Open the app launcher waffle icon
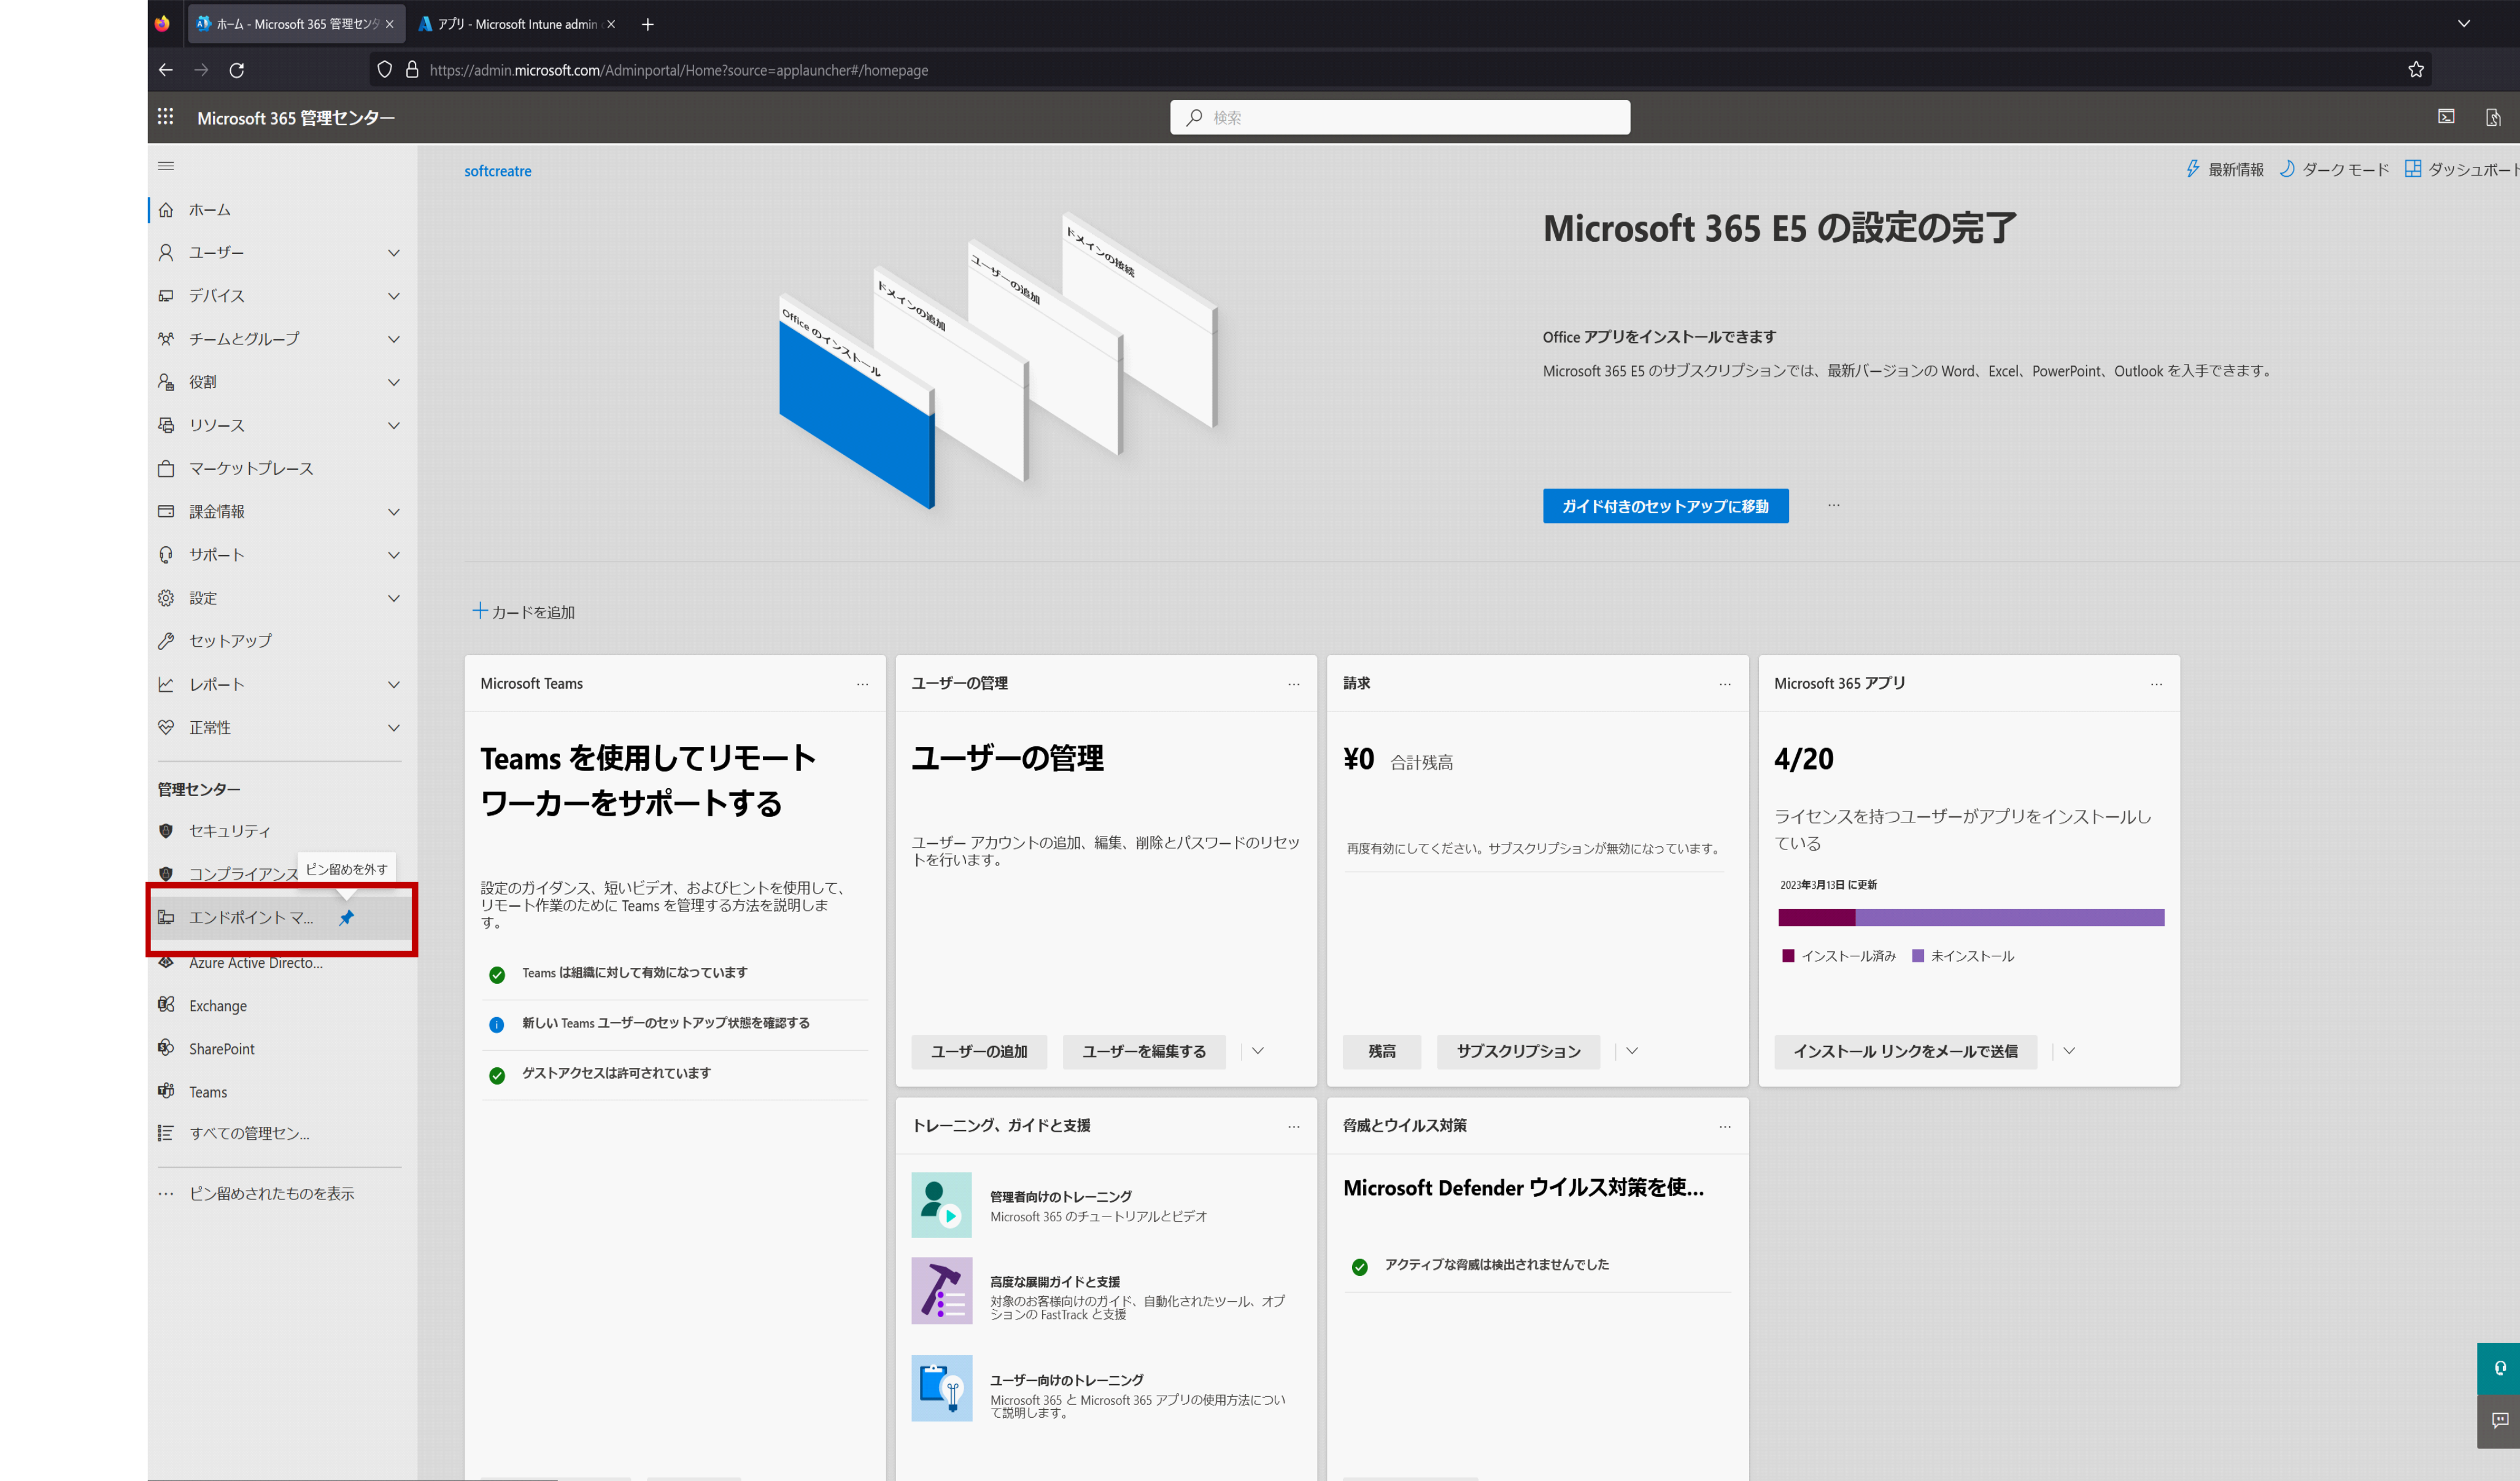Viewport: 2520px width, 1481px height. (165, 117)
